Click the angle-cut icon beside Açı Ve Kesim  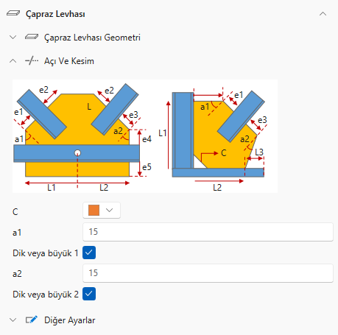[32, 60]
